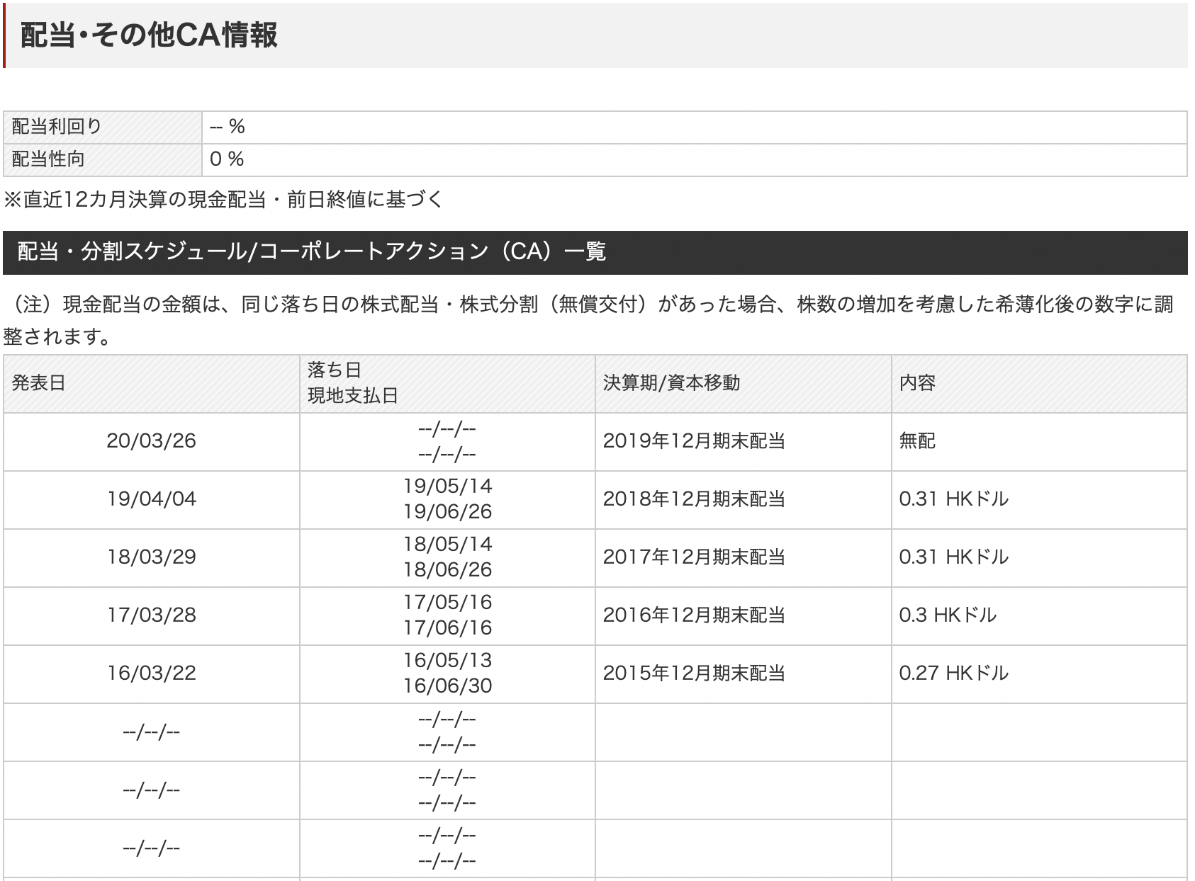Image resolution: width=1195 pixels, height=881 pixels.
Task: Select ex-date 17/05/16
Action: [447, 603]
